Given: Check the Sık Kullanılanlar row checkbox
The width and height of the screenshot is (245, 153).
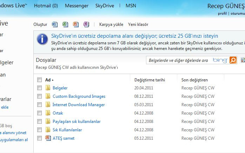Looking at the screenshot, I should point(39,130).
